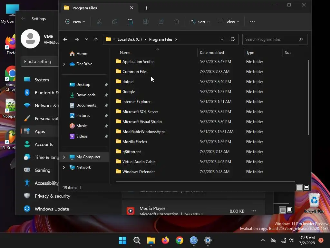Go back in File Explorer navigation
This screenshot has height=248, width=330.
point(65,39)
